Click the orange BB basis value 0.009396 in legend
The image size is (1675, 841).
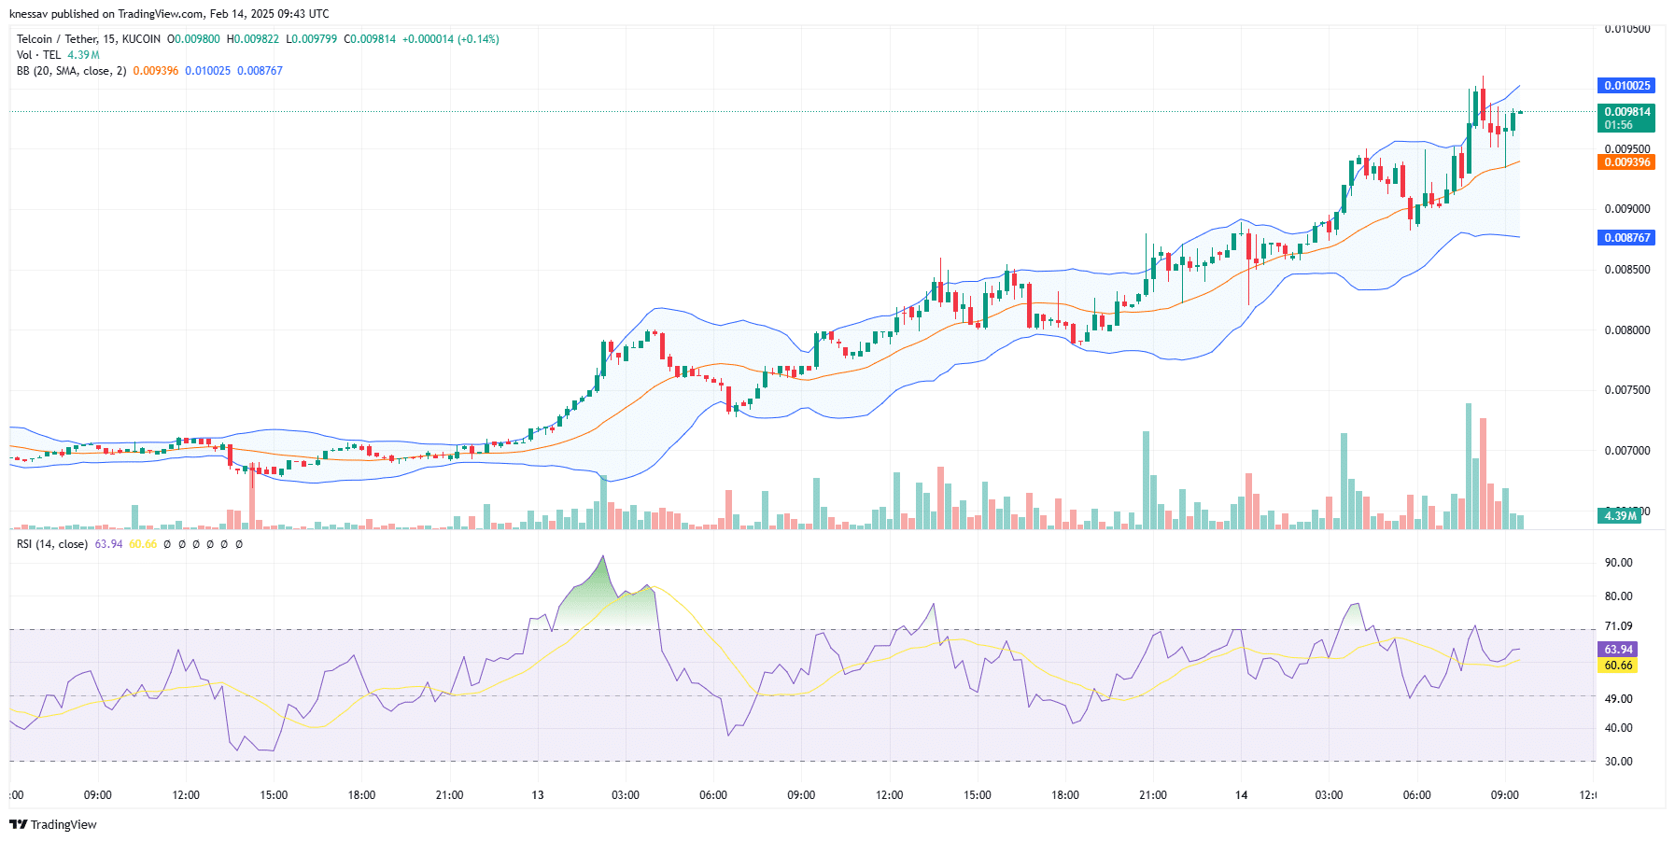(156, 71)
